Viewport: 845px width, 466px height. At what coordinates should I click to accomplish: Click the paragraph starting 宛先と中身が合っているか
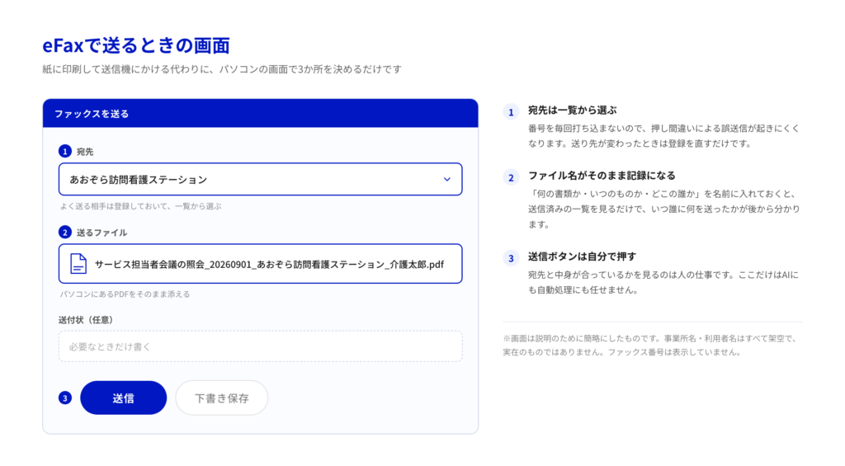pos(663,282)
